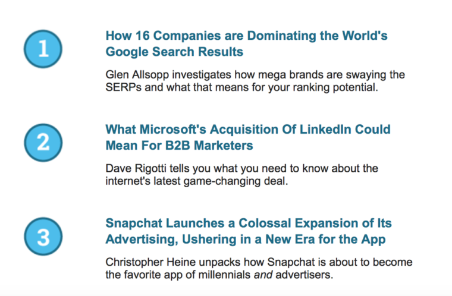Click the blue number 2 circle icon
Viewport: 452px width, 296px height.
pyautogui.click(x=43, y=143)
